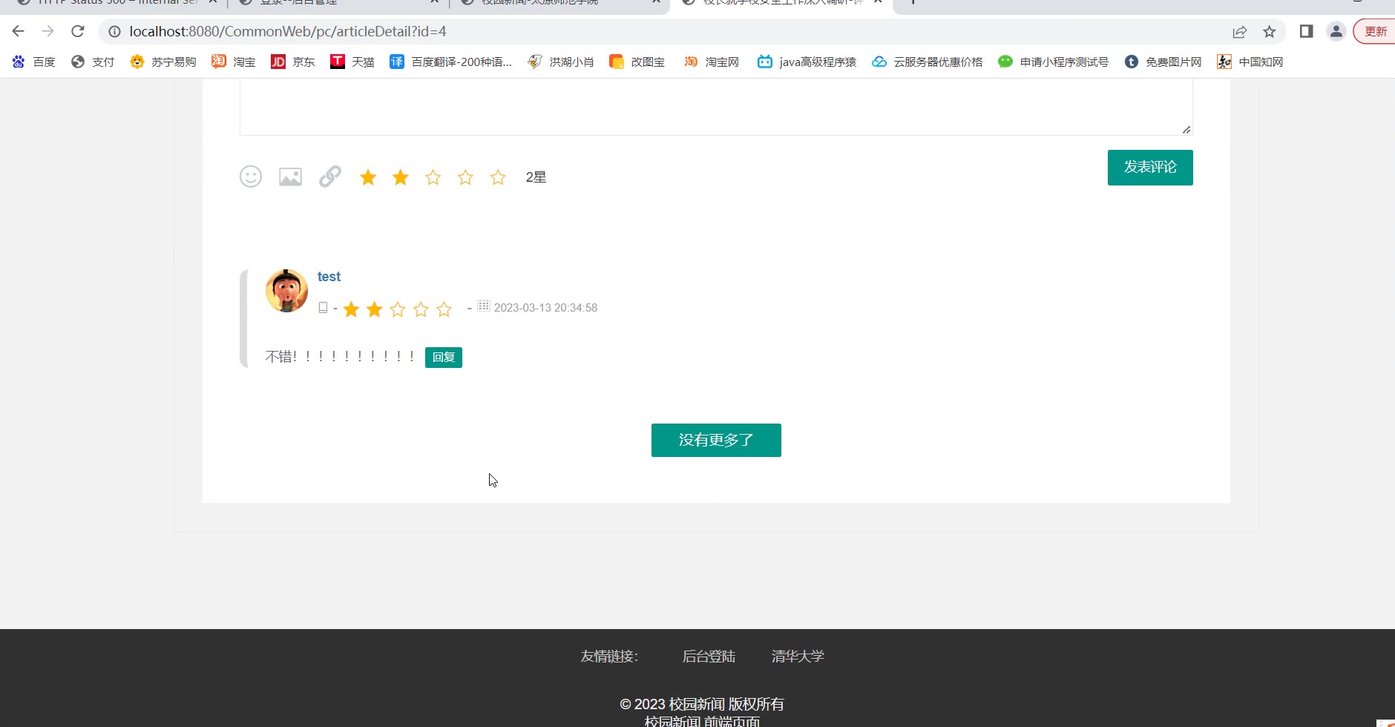Open the 清华大学 footer link
The height and width of the screenshot is (727, 1395).
[x=798, y=656]
